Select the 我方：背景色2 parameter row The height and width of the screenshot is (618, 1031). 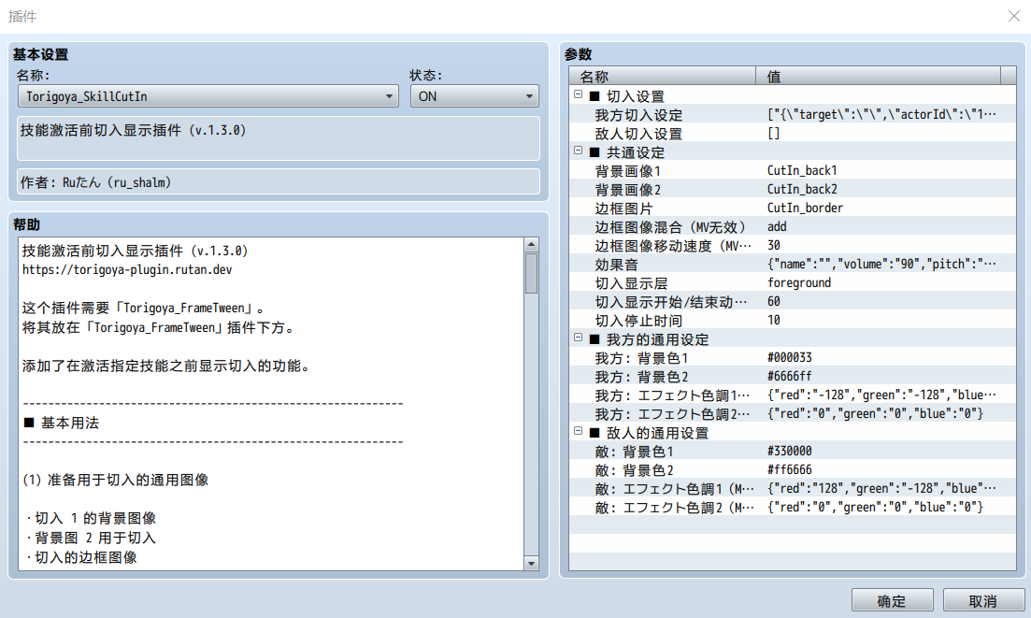(793, 377)
